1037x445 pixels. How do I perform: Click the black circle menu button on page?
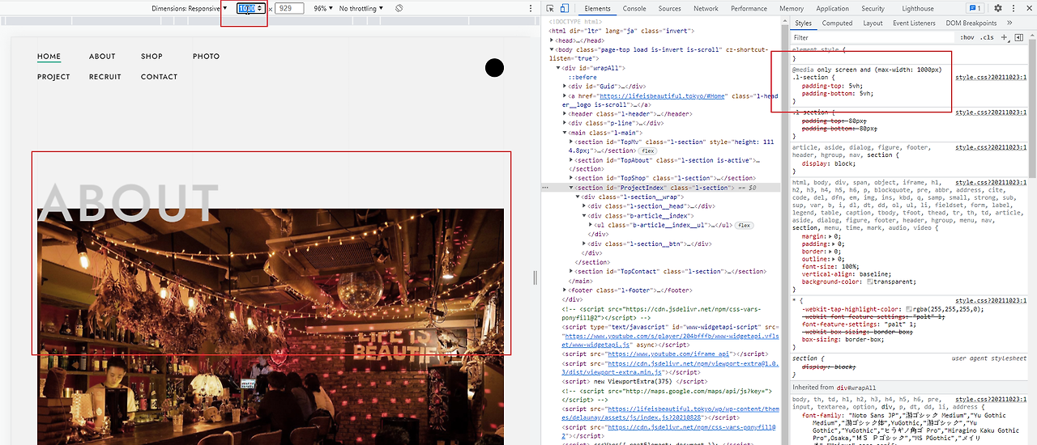(494, 68)
